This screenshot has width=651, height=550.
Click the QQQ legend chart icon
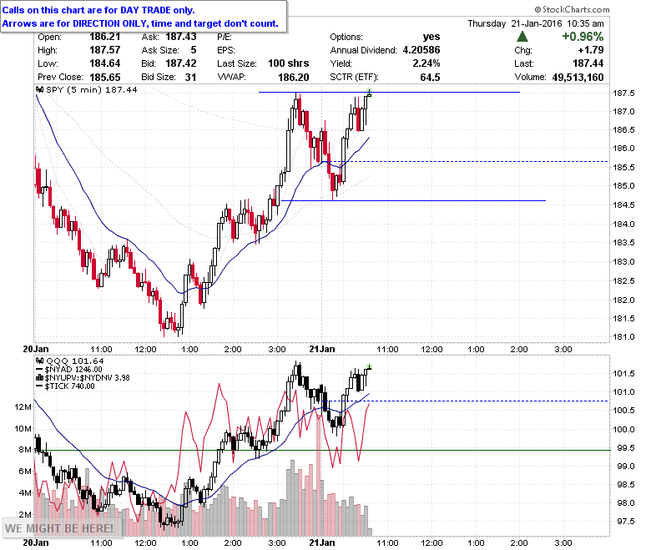point(40,361)
